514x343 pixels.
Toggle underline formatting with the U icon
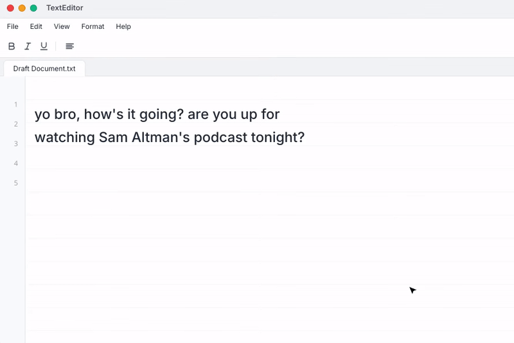tap(44, 46)
